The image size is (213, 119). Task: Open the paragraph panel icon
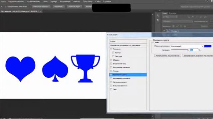(157, 20)
